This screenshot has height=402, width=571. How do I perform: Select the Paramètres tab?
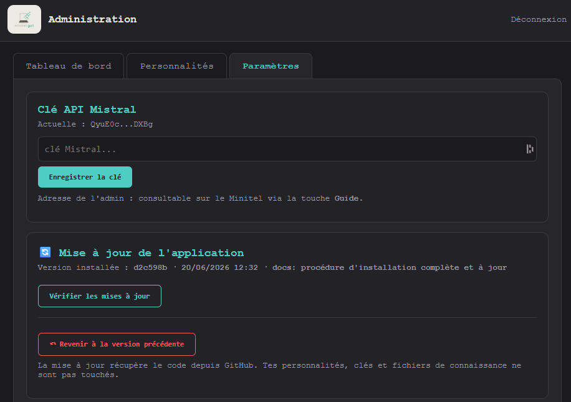(271, 66)
